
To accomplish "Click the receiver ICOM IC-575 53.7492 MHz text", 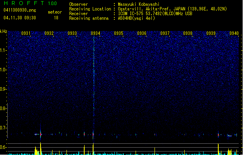I will pyautogui.click(x=155, y=14).
